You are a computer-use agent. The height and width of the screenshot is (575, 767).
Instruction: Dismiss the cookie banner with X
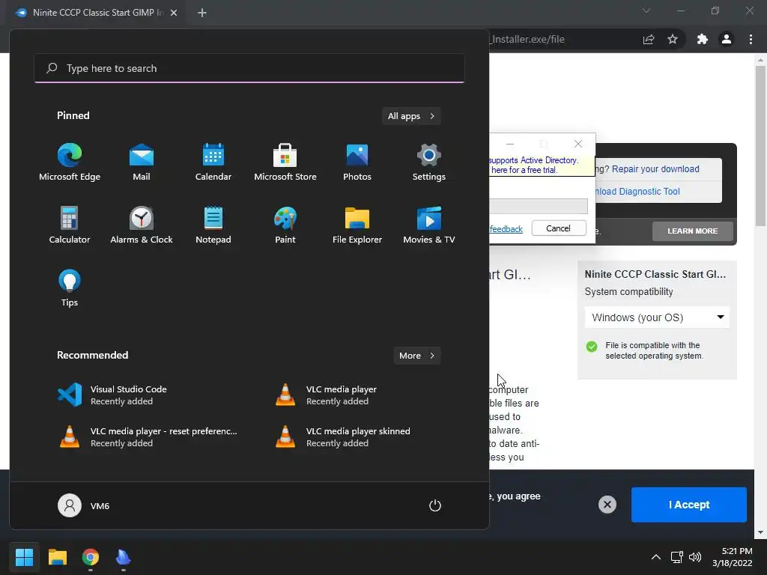click(x=607, y=505)
